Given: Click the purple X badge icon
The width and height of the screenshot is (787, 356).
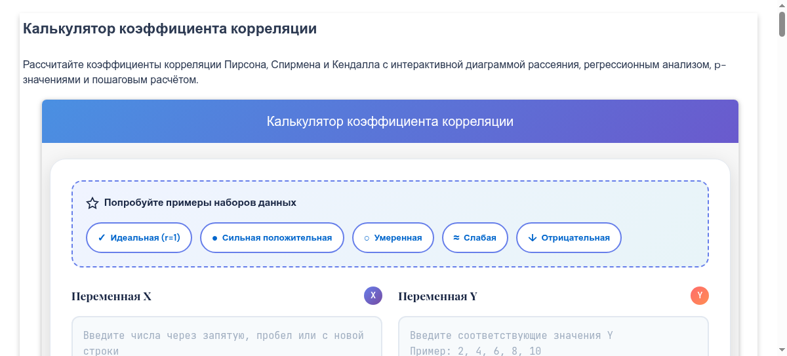Looking at the screenshot, I should tap(373, 296).
